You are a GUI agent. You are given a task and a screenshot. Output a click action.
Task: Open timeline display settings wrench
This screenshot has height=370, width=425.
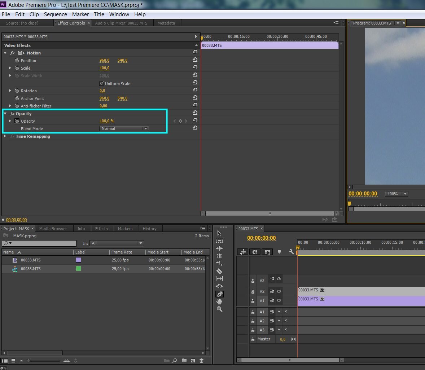tap(292, 252)
